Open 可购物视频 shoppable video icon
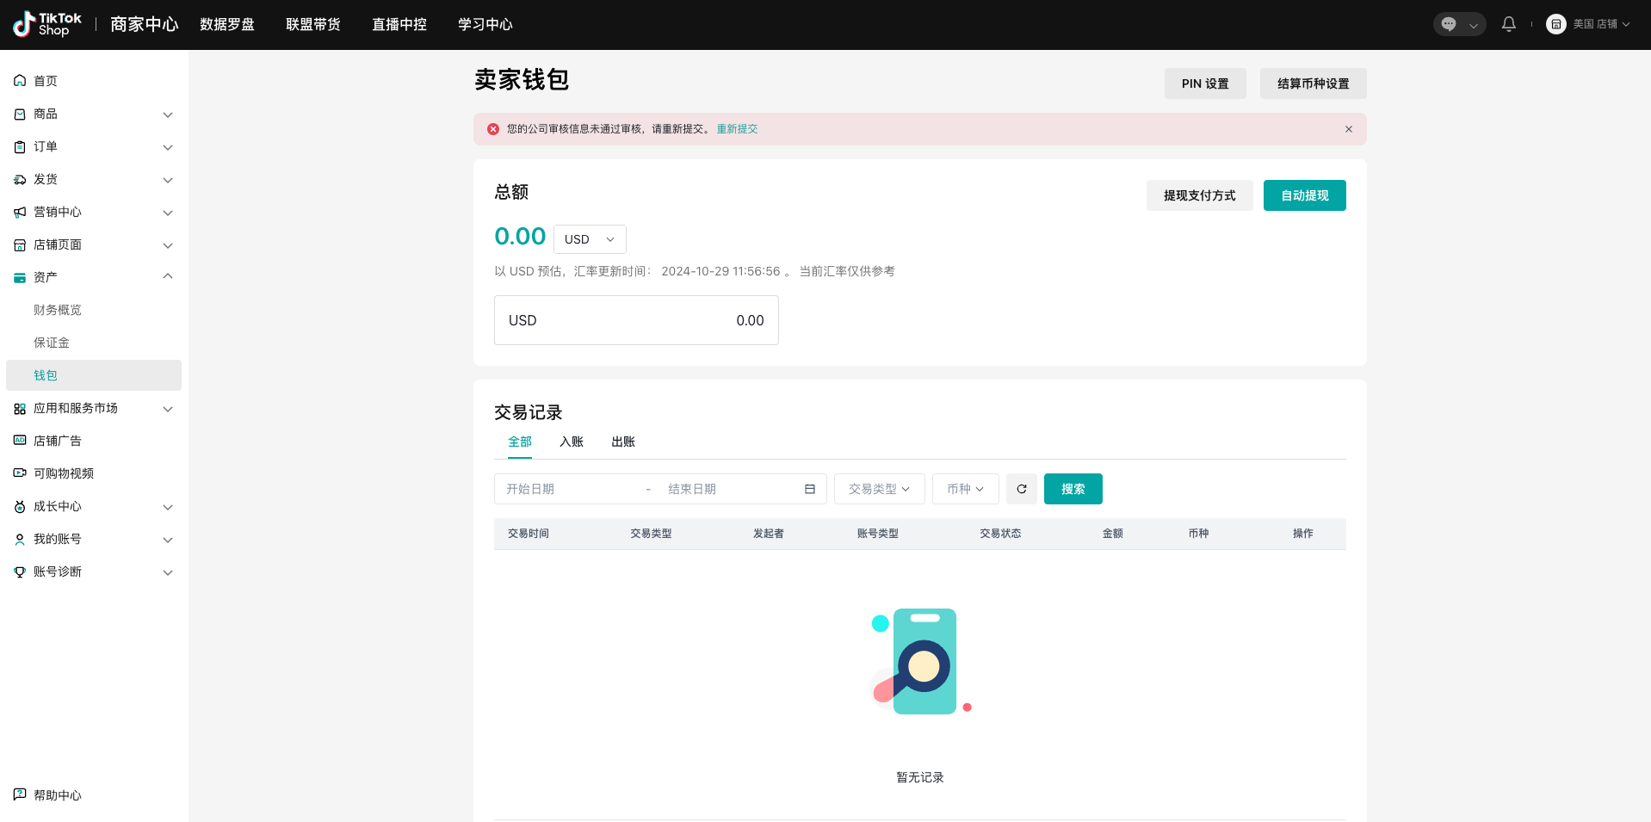The image size is (1651, 822). [x=20, y=473]
